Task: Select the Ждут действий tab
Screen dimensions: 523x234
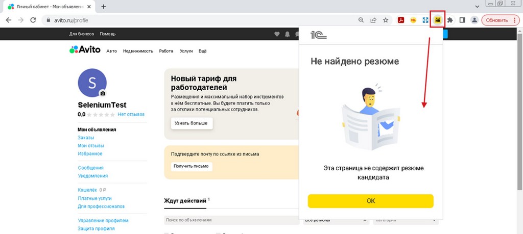Action: click(185, 201)
